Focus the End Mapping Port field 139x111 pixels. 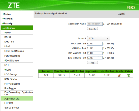click(95, 58)
